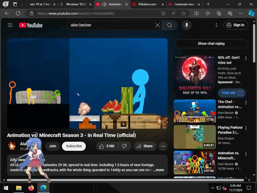
Task: Mute the Animation tab audio icon
Action: [104, 5]
